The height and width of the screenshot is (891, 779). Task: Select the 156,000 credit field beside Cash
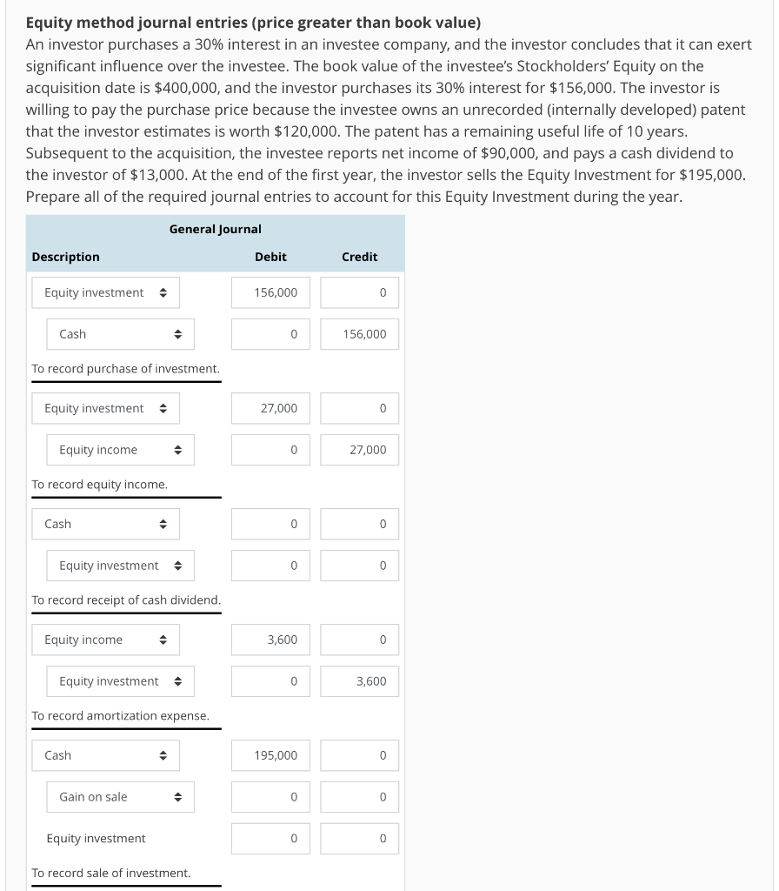(x=359, y=334)
